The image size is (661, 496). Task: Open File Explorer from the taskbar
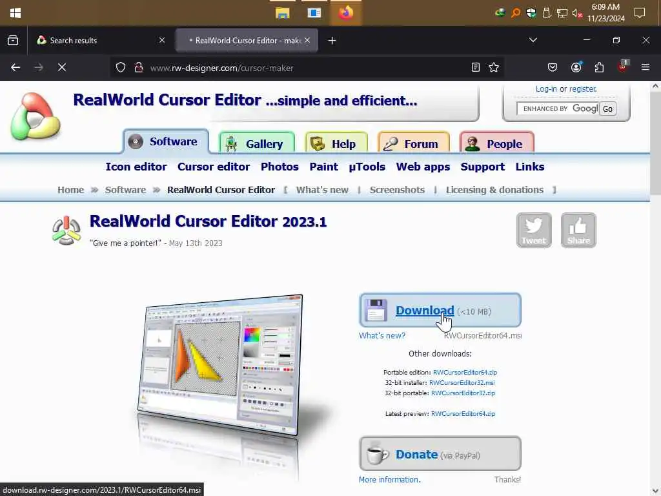[283, 13]
